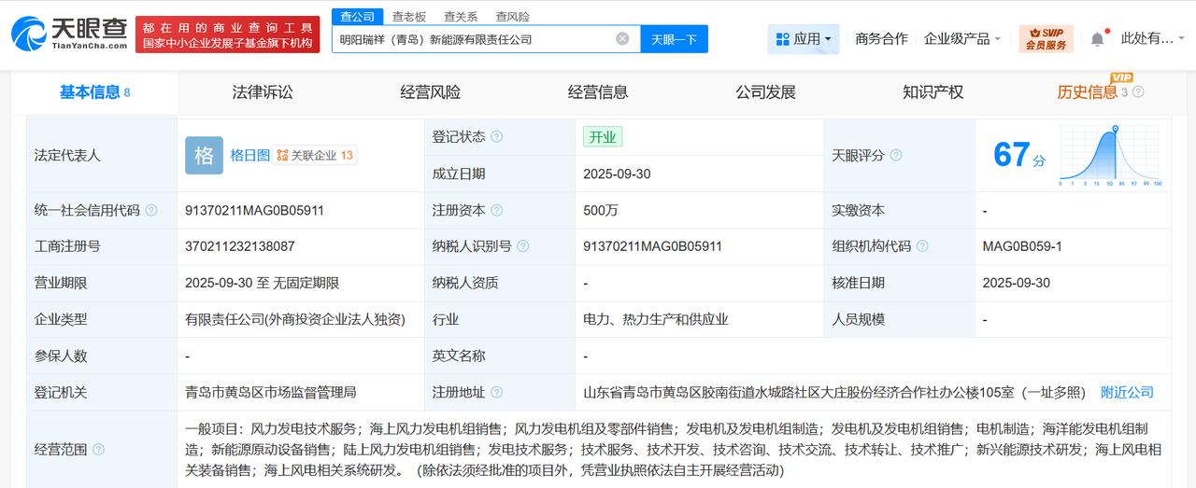1196x488 pixels.
Task: Click help icon next to 登记状态
Action: [496, 137]
